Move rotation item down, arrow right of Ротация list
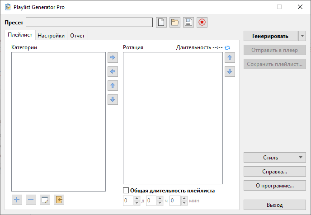This screenshot has height=215, width=311. 230,71
